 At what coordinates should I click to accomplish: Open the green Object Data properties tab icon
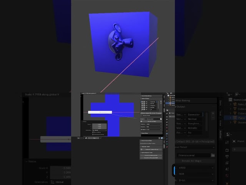(x=167, y=144)
